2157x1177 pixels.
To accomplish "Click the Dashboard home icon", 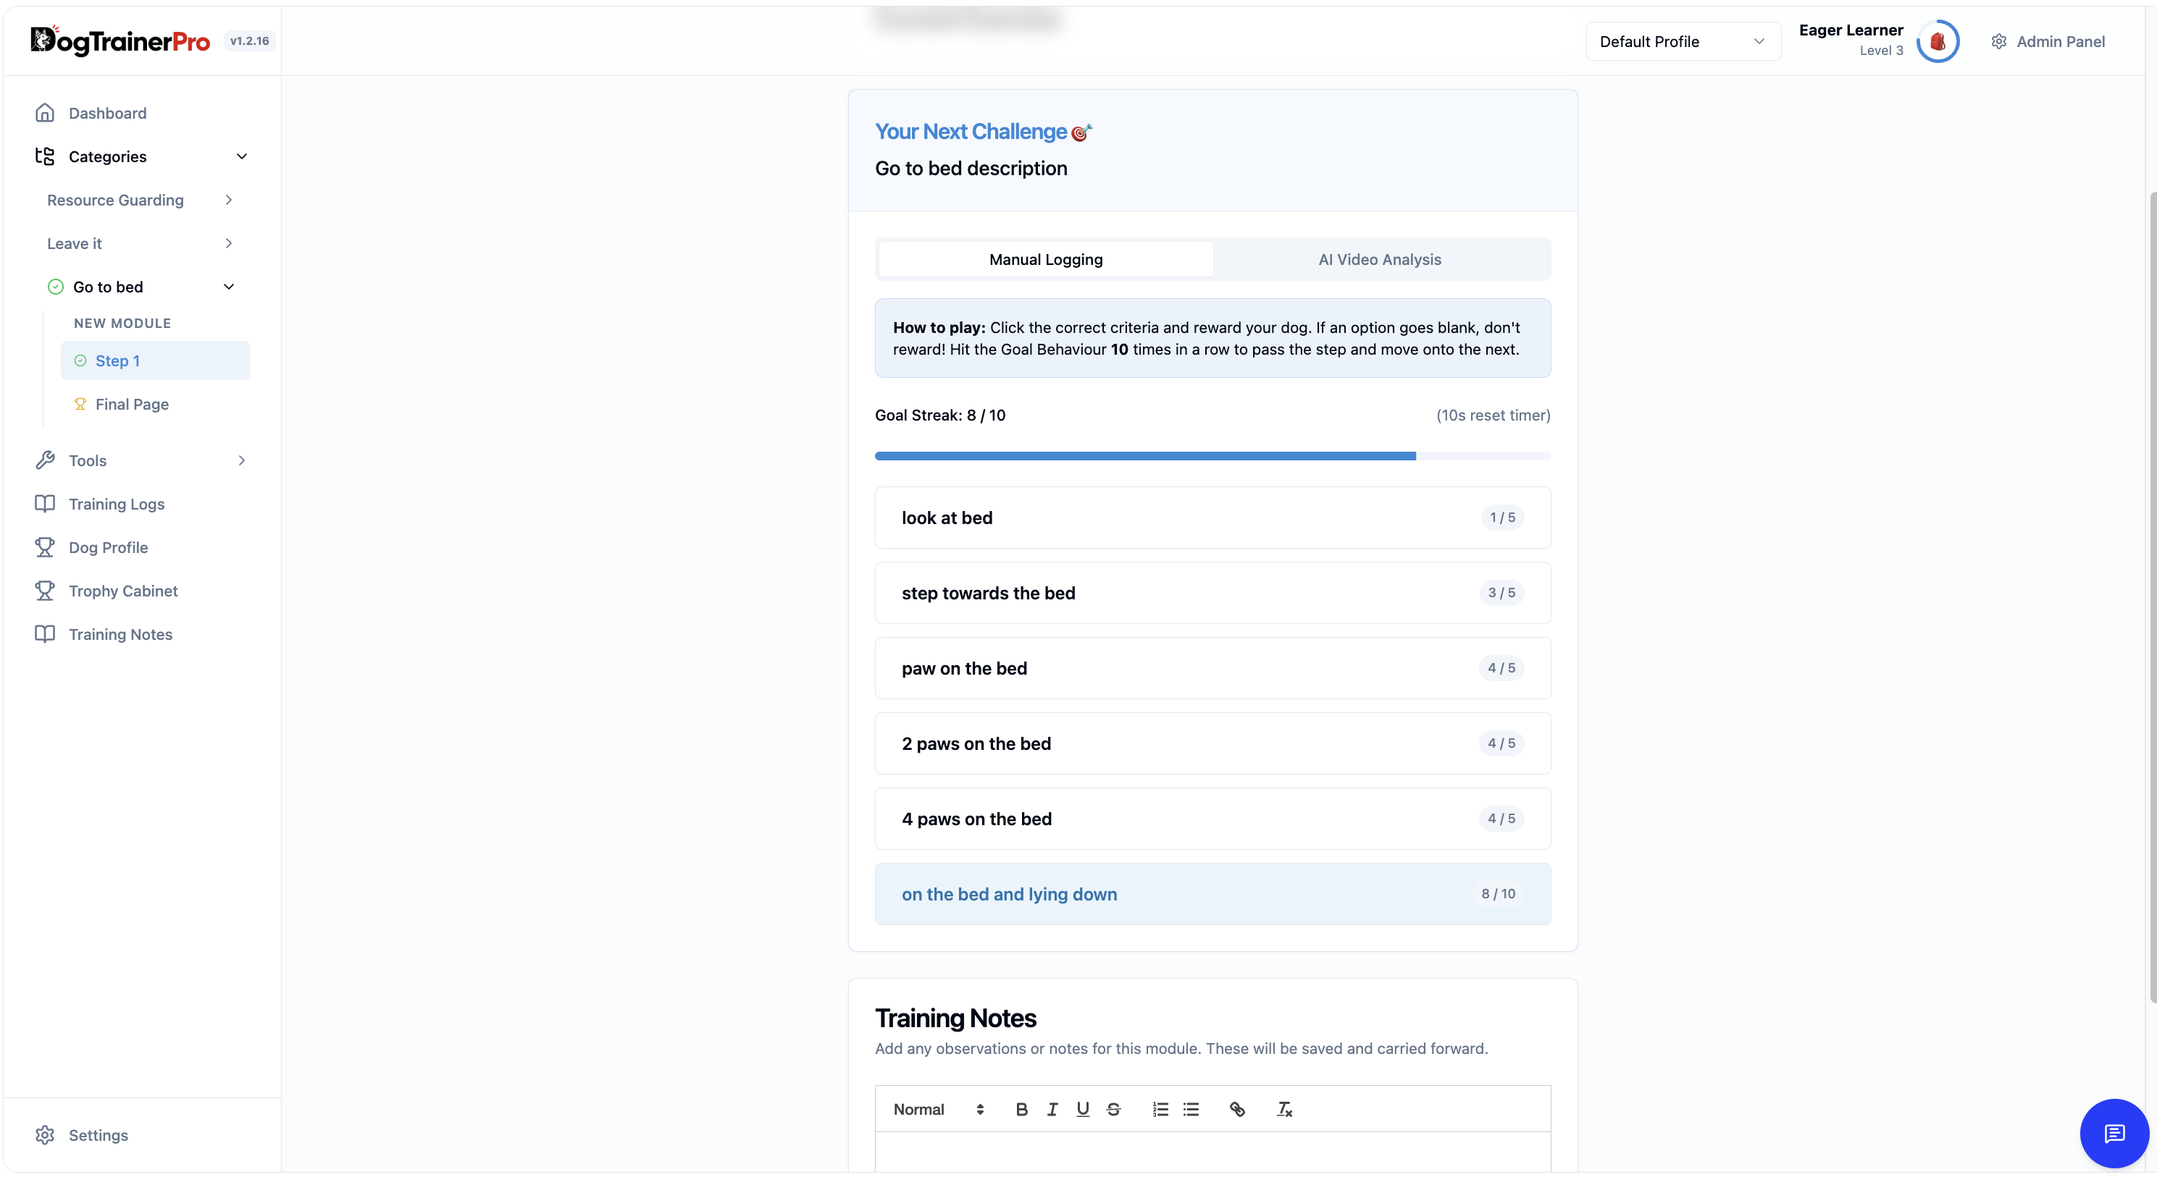I will [x=45, y=113].
